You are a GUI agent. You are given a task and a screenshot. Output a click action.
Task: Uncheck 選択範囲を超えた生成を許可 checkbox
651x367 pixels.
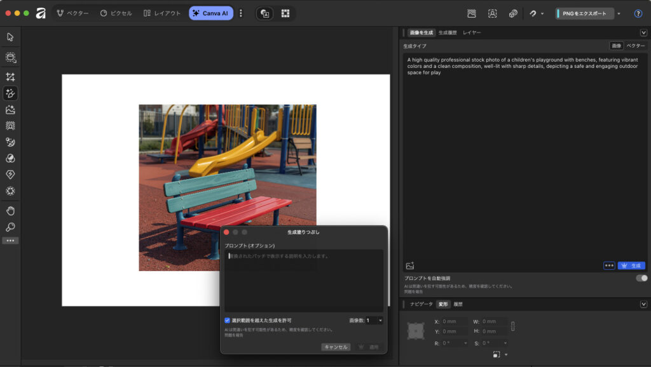228,321
